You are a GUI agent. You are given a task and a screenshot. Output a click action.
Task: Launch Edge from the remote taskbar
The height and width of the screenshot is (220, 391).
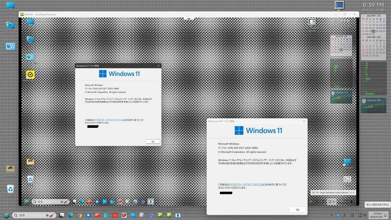pyautogui.click(x=82, y=202)
